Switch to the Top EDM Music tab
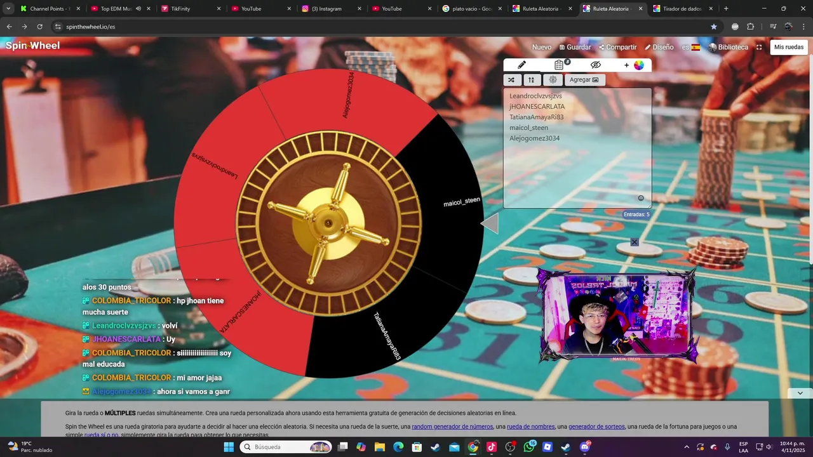 (x=119, y=9)
